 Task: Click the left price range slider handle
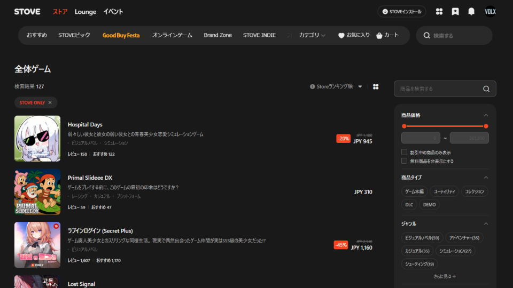tap(404, 126)
